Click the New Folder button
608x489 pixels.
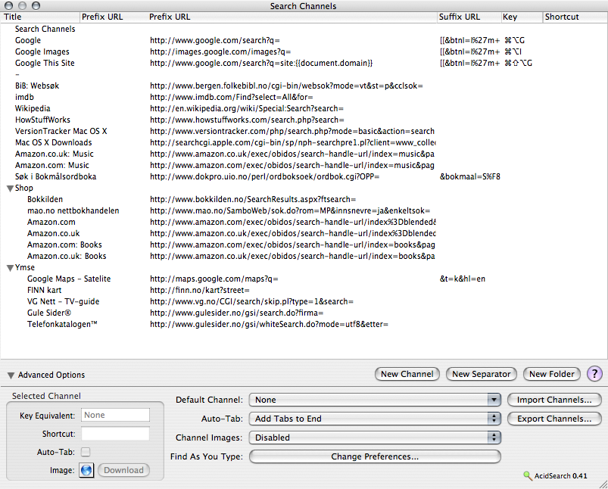pyautogui.click(x=552, y=374)
